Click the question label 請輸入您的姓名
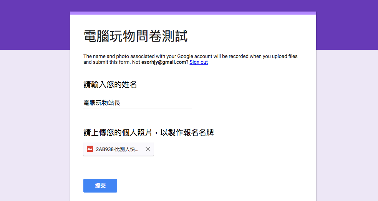 pos(110,85)
